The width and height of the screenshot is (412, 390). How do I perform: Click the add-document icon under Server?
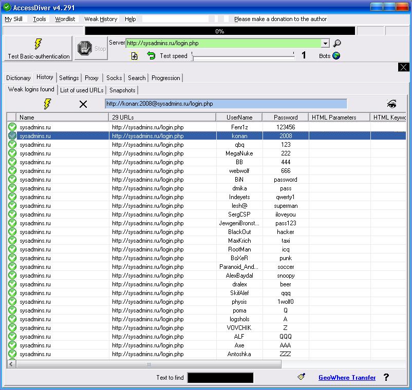pos(134,56)
